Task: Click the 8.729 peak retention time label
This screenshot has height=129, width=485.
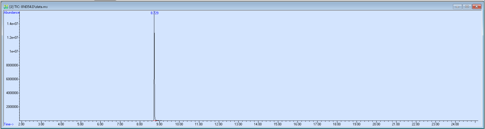Action: pos(154,13)
